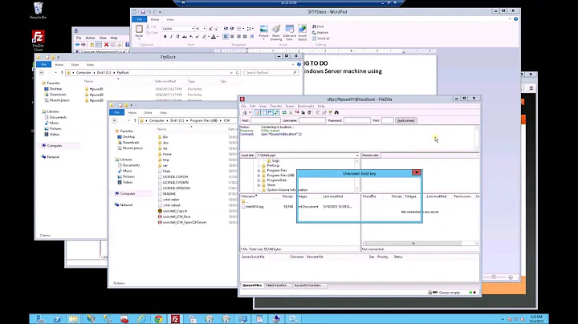Open text highlight color picker in WordPad
The height and width of the screenshot is (324, 578).
coord(204,36)
